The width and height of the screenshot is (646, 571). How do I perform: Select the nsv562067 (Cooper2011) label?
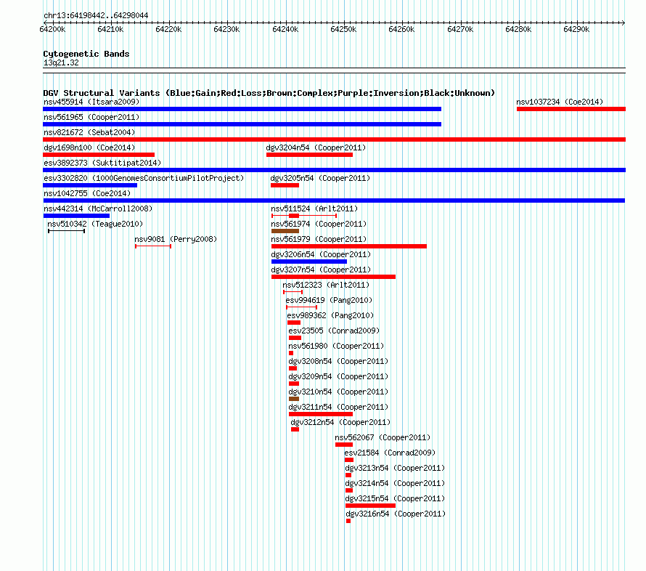point(383,437)
